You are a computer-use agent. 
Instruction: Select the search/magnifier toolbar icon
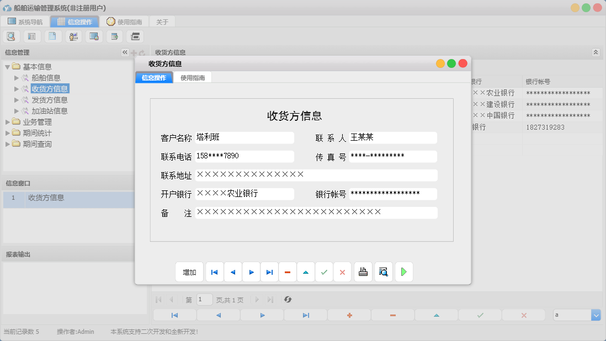tap(11, 36)
